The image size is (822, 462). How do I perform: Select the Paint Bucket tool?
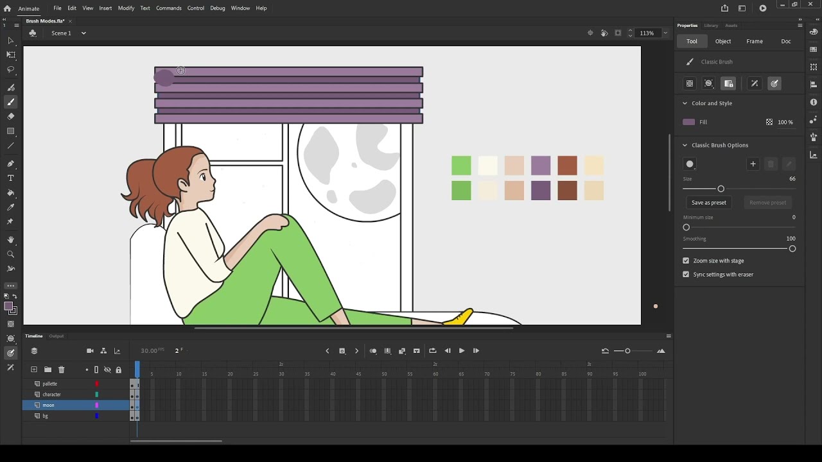click(x=11, y=193)
